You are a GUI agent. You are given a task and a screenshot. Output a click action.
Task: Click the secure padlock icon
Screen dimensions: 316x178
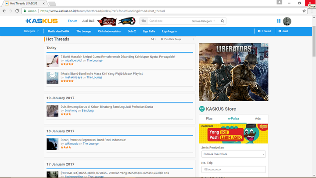point(25,11)
